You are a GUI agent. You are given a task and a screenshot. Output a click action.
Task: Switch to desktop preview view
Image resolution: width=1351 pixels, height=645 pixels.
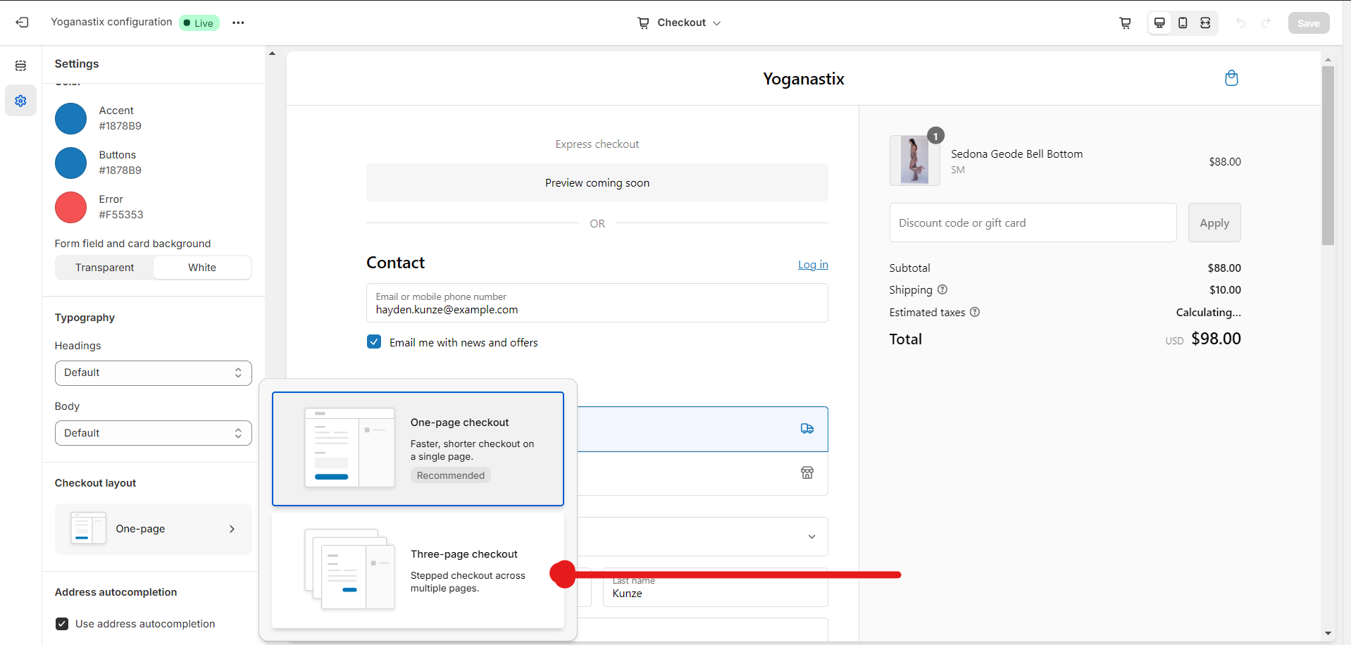1159,23
